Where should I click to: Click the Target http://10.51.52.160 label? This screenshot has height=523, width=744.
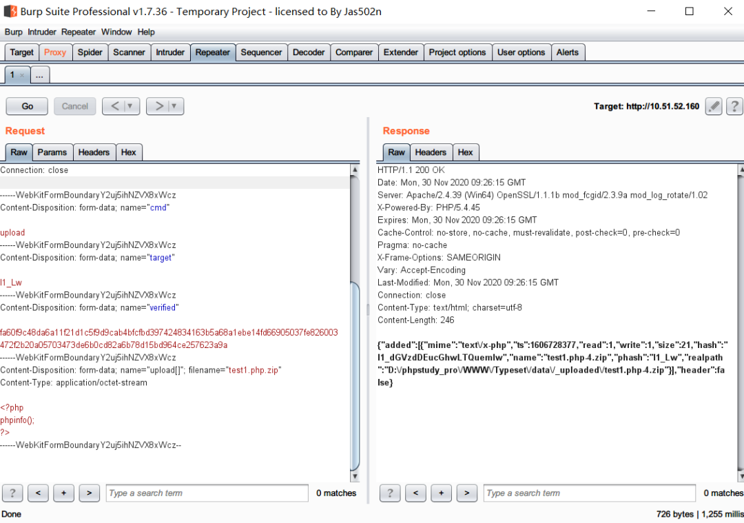point(647,106)
